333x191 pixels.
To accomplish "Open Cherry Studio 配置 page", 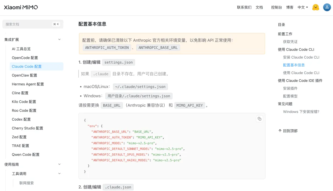I will pos(27,128).
